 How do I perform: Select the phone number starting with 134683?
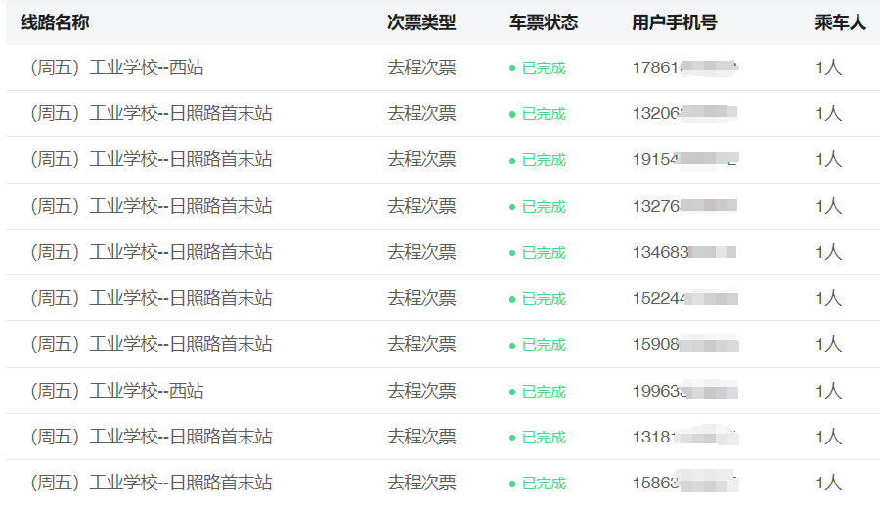point(684,253)
